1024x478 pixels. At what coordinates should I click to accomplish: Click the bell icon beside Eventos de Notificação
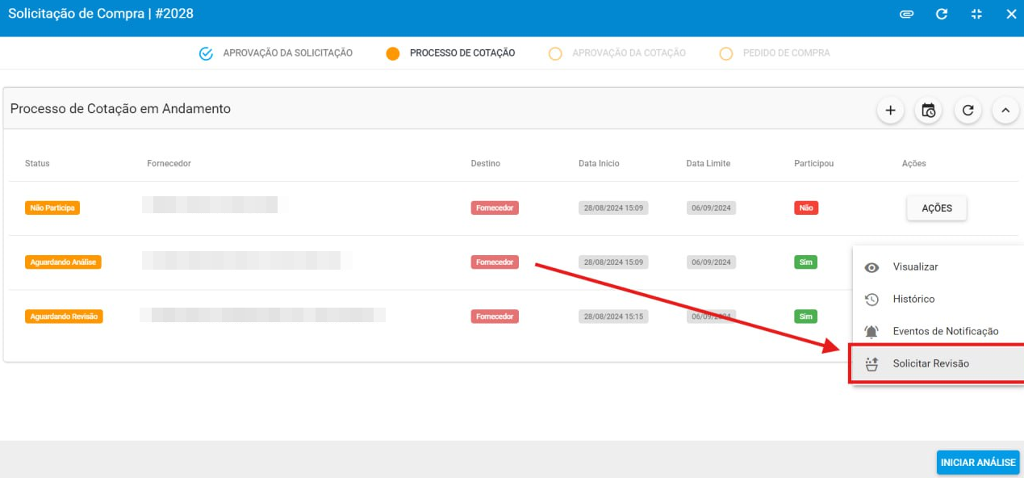[871, 332]
